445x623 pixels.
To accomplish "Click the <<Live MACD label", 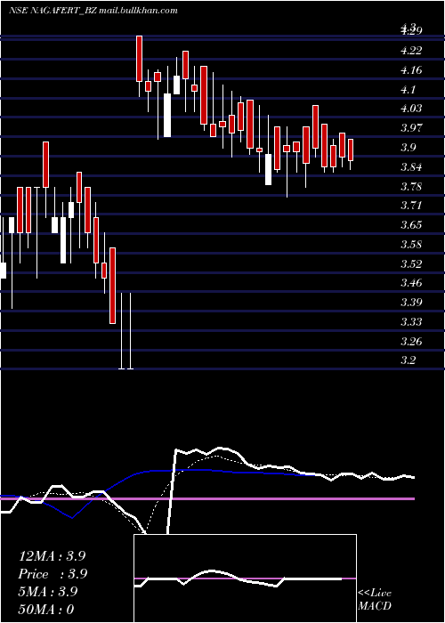I will pyautogui.click(x=375, y=600).
